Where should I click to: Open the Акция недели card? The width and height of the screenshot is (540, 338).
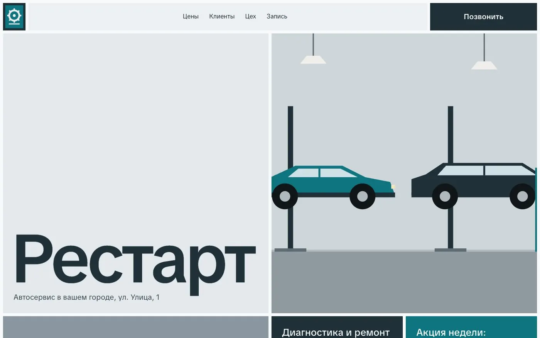[x=471, y=327]
